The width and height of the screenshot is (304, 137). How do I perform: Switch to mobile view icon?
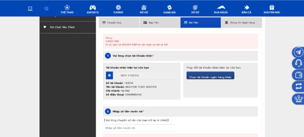click(46, 8)
